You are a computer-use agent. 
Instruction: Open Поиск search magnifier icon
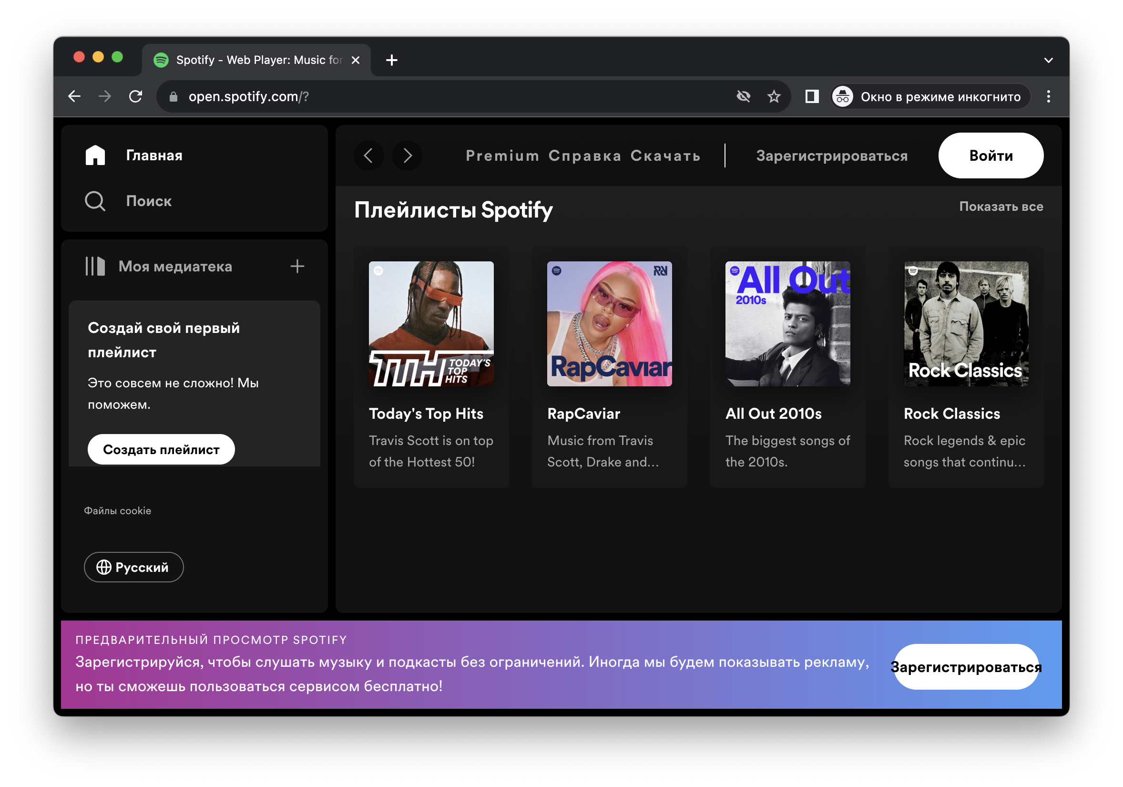(95, 201)
